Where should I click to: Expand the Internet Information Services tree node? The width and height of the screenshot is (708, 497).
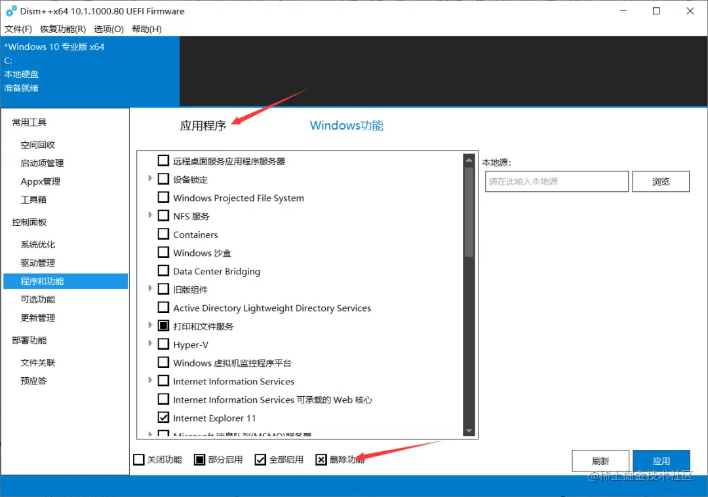click(150, 380)
